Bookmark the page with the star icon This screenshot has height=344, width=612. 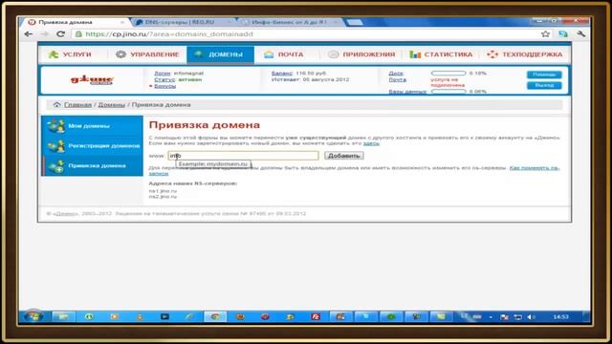coord(545,34)
